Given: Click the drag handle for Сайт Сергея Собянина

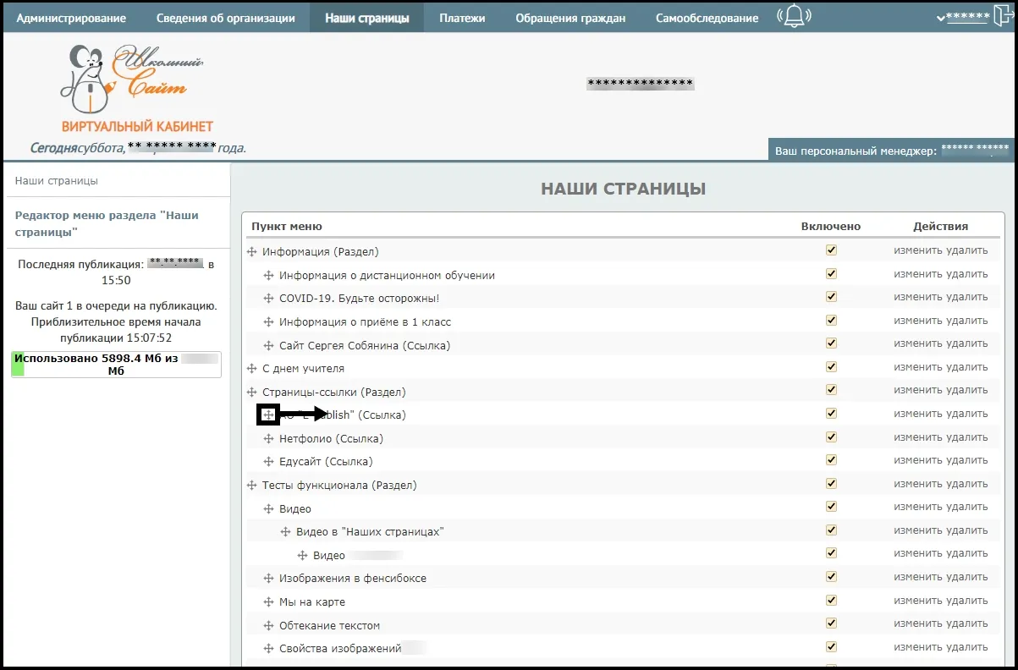Looking at the screenshot, I should (x=268, y=346).
